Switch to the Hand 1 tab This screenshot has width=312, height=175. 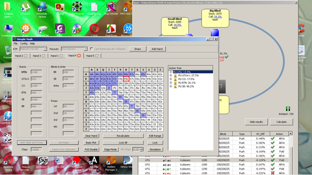56,56
